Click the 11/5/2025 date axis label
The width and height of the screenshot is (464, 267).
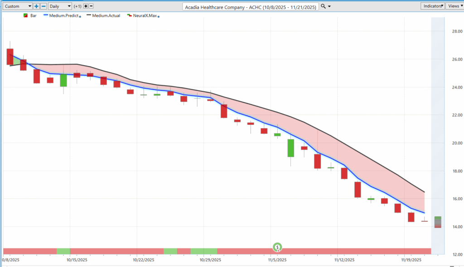(277, 260)
